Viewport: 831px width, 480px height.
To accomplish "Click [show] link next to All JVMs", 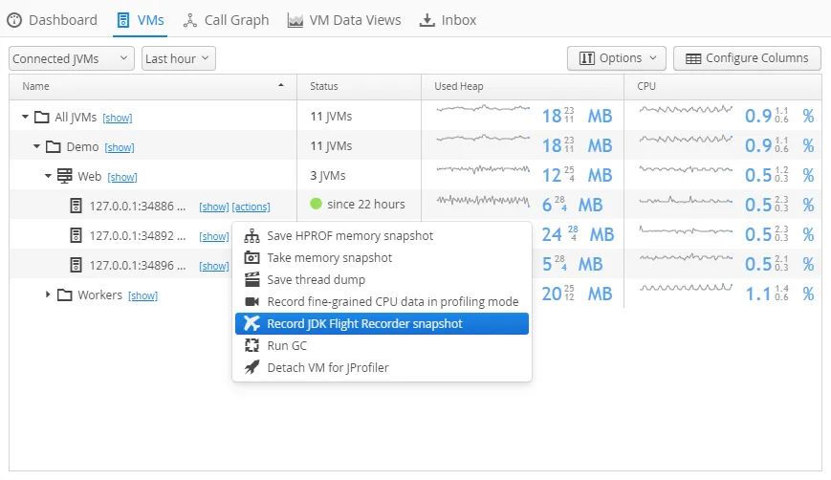I will [x=118, y=118].
